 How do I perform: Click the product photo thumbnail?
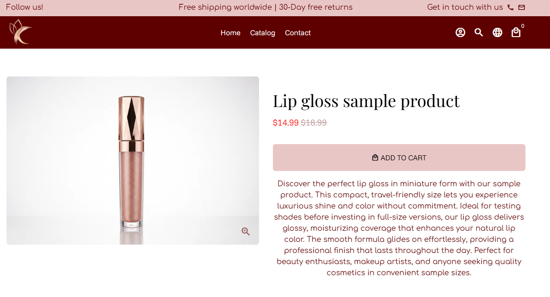(133, 160)
